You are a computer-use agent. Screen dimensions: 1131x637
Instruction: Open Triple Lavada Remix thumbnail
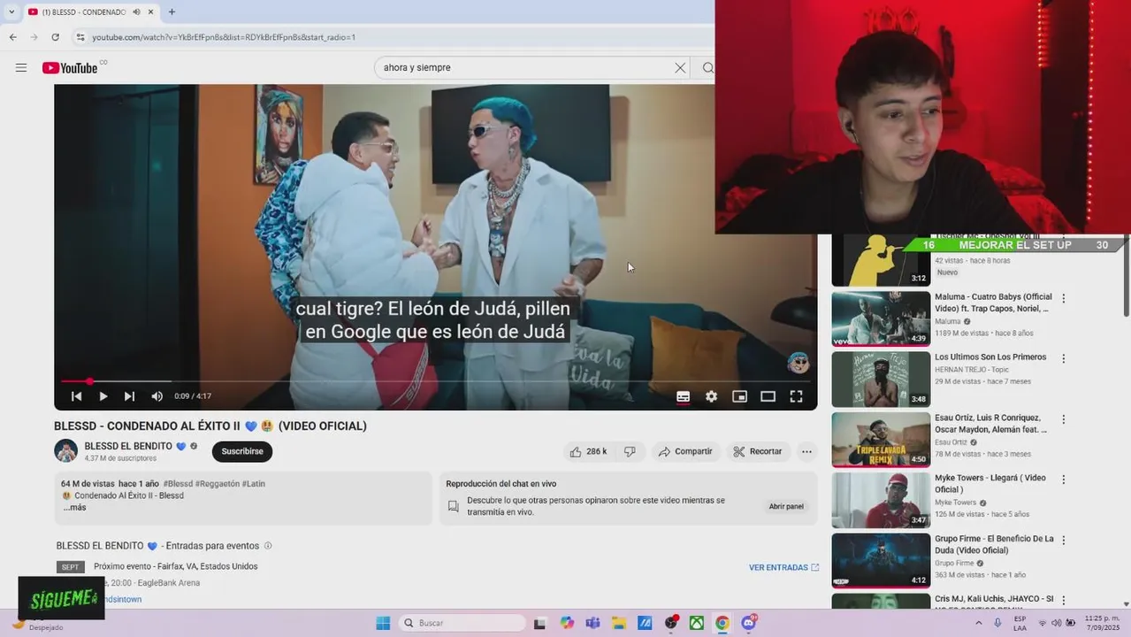(881, 440)
